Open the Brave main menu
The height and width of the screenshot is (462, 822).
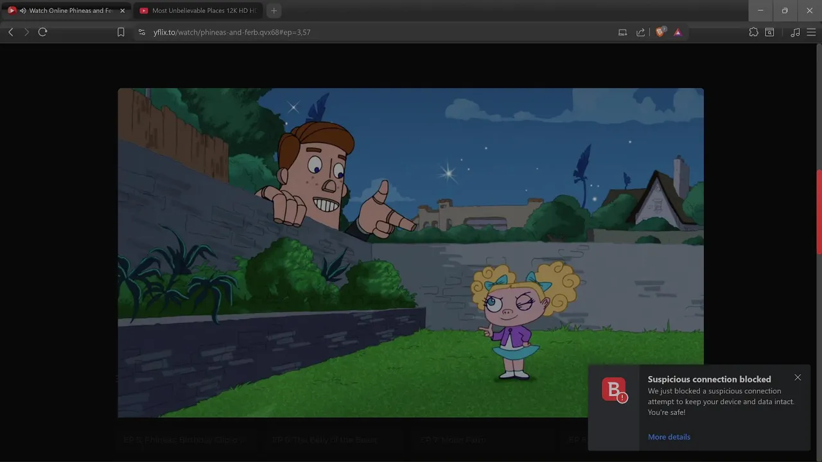coord(811,32)
